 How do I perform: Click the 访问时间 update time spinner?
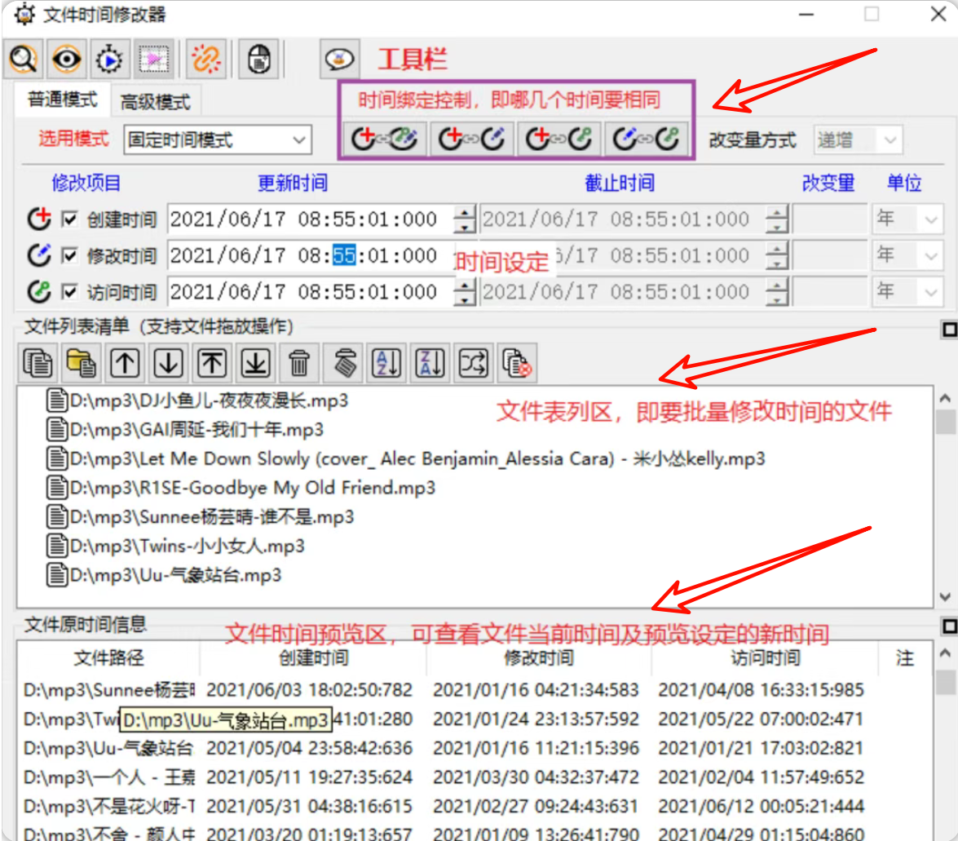pos(465,291)
